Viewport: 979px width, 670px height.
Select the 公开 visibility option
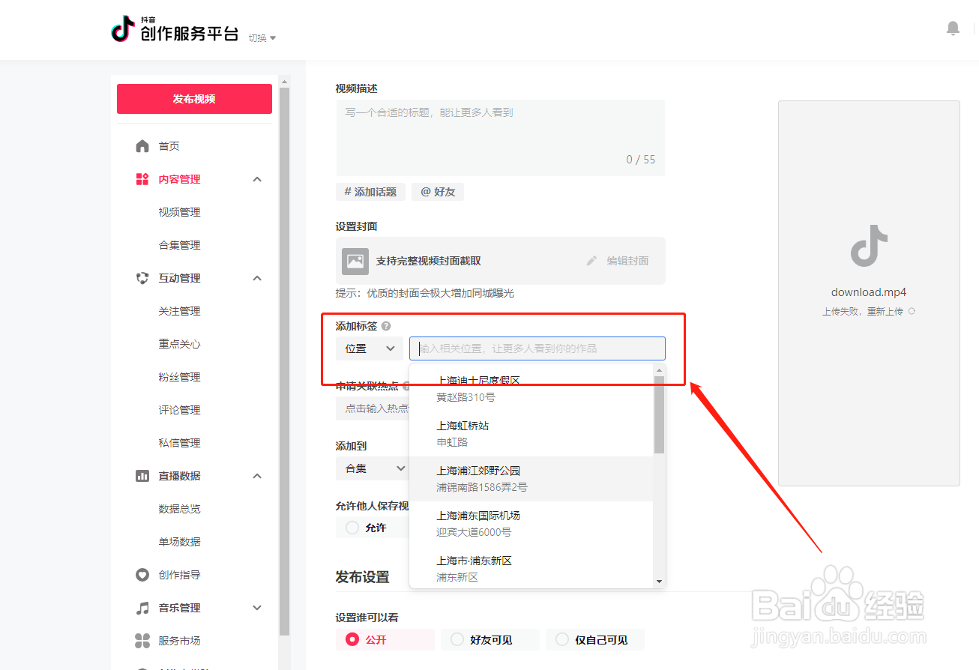[x=385, y=639]
